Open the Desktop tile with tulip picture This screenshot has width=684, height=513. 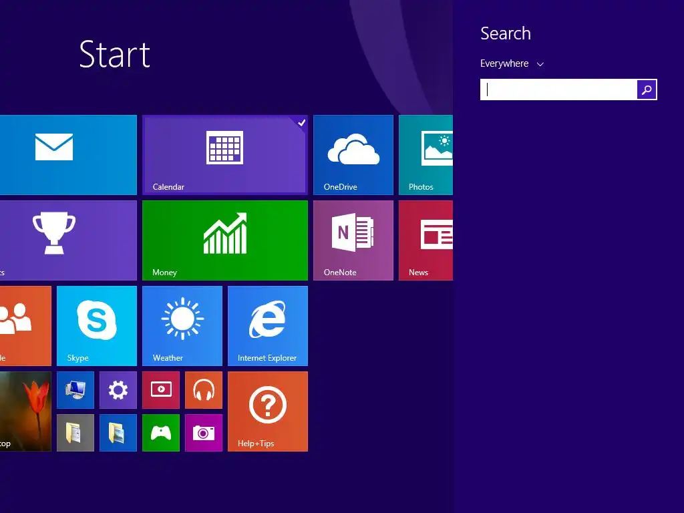click(x=25, y=411)
